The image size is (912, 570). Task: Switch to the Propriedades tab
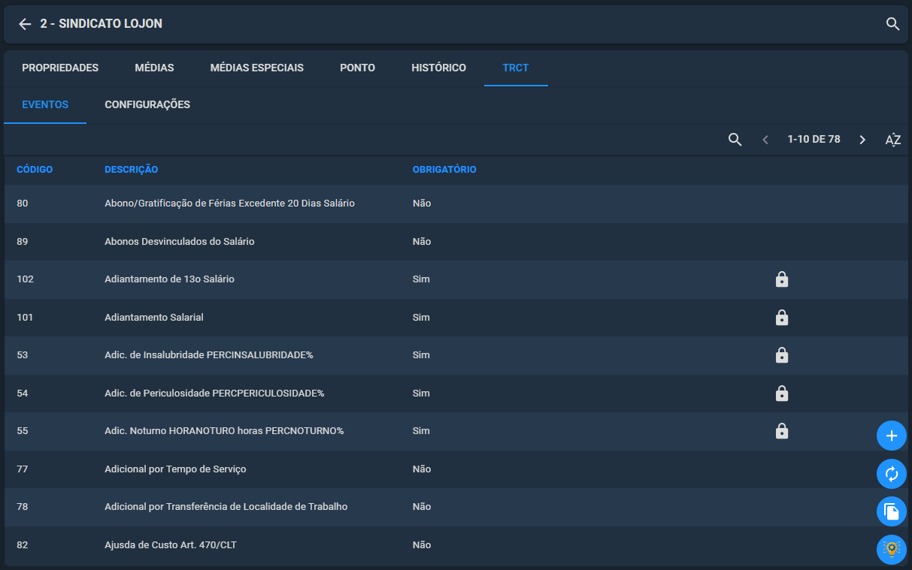point(60,68)
